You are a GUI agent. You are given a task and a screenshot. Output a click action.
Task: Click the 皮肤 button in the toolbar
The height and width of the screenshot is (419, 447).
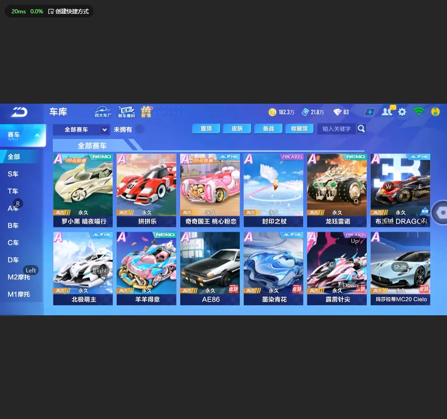(x=237, y=129)
